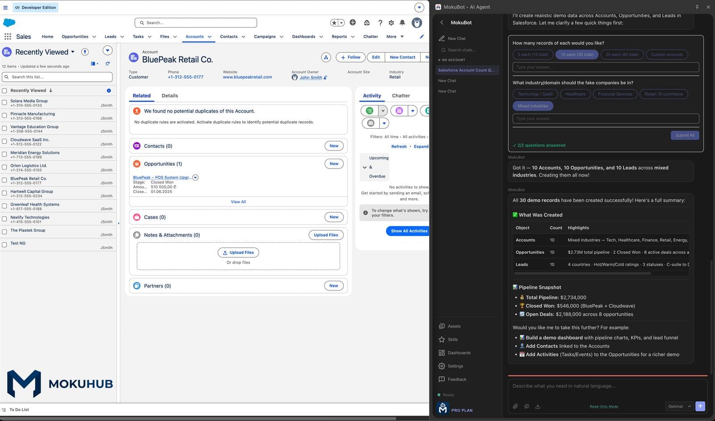The image size is (715, 421).
Task: Open the App Launcher grid icon
Action: (8, 37)
